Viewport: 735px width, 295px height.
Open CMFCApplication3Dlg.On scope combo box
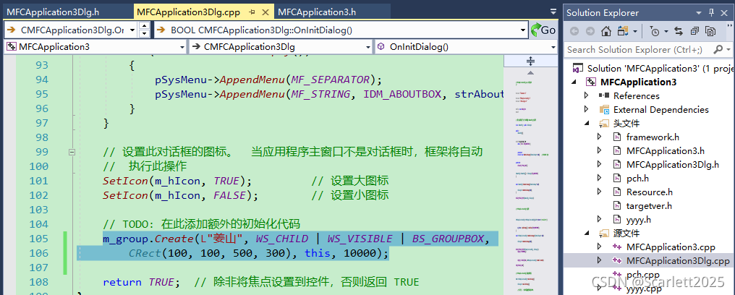point(70,30)
